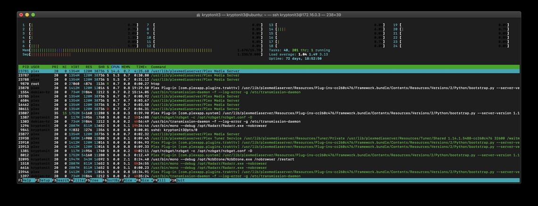This screenshot has height=206, width=538.
Task: Select sshd process row PID 9841
Action: pos(269,130)
